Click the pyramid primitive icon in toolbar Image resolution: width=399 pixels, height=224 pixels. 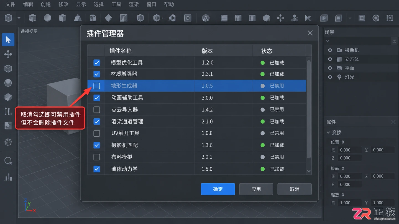click(x=78, y=18)
